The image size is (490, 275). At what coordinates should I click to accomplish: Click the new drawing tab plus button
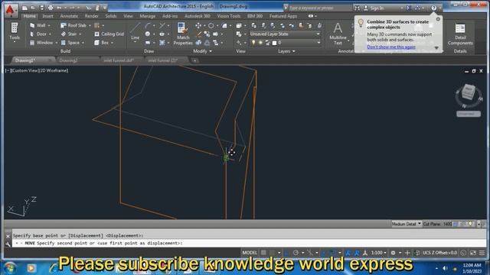tap(194, 60)
